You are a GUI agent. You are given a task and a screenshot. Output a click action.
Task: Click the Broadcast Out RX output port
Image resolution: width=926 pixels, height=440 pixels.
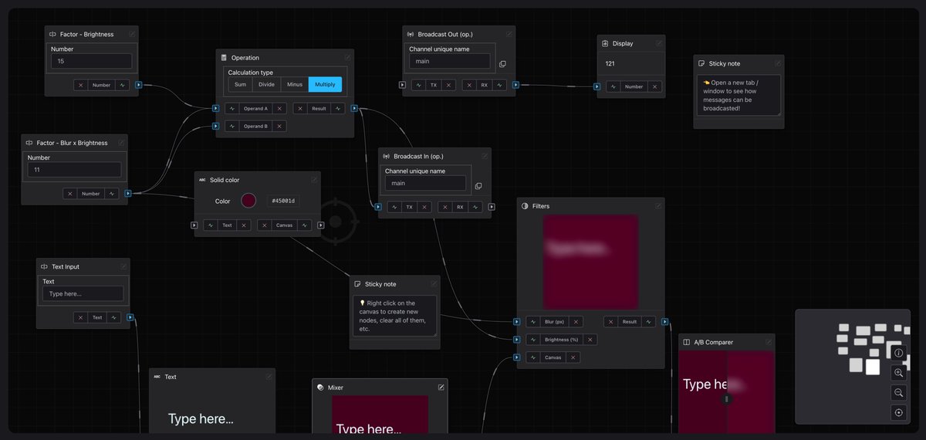515,85
